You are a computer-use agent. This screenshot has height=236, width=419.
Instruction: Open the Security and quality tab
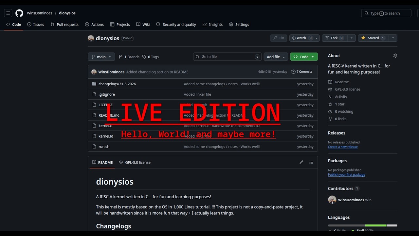point(176,25)
